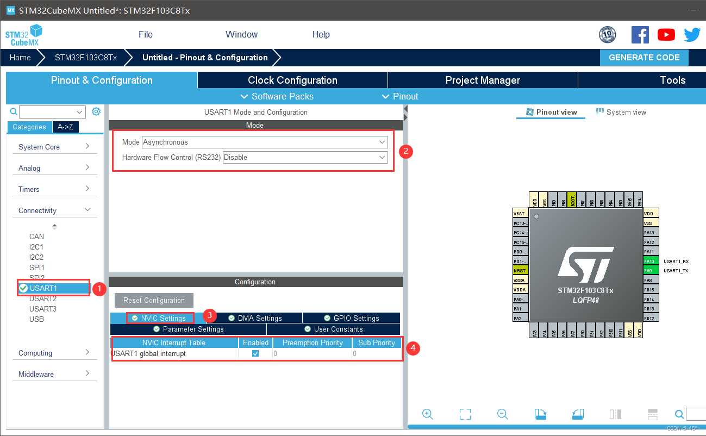Open the Help menu
Image resolution: width=706 pixels, height=436 pixels.
point(321,34)
